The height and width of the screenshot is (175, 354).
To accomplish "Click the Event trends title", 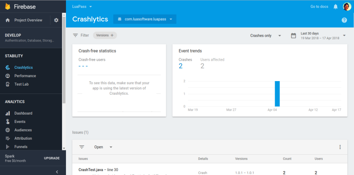I will (x=190, y=51).
